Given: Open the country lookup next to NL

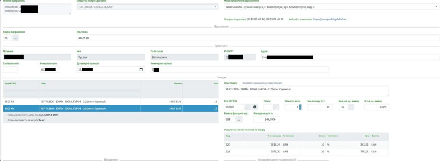Looking at the screenshot, I should 16,38.
